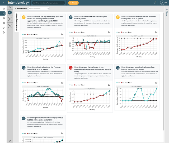
Task: Toggle Not Met legend on EBITDA chart
Action: (x=75, y=32)
